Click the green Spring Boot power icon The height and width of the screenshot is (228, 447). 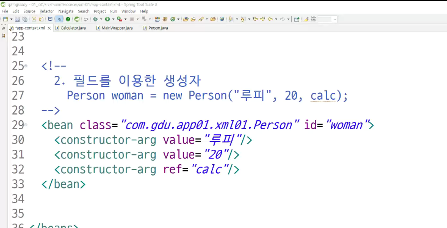click(x=68, y=19)
